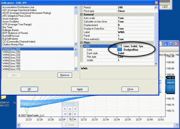Select WMA(Close,230) in applied indicators
Image resolution: width=180 pixels, height=129 pixels.
point(38,52)
